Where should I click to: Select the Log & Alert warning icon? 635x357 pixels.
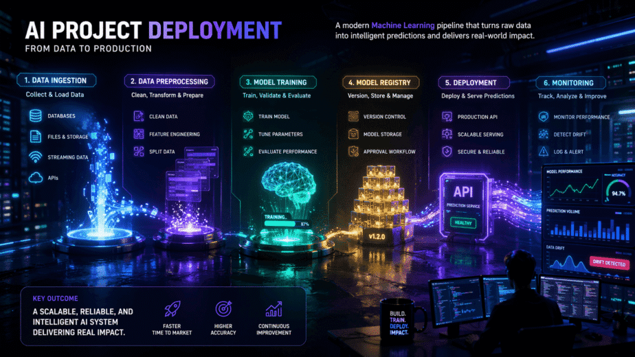pyautogui.click(x=544, y=152)
